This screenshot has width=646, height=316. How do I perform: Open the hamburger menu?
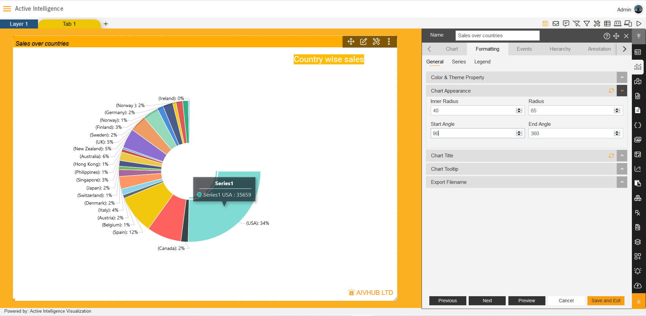pyautogui.click(x=7, y=9)
